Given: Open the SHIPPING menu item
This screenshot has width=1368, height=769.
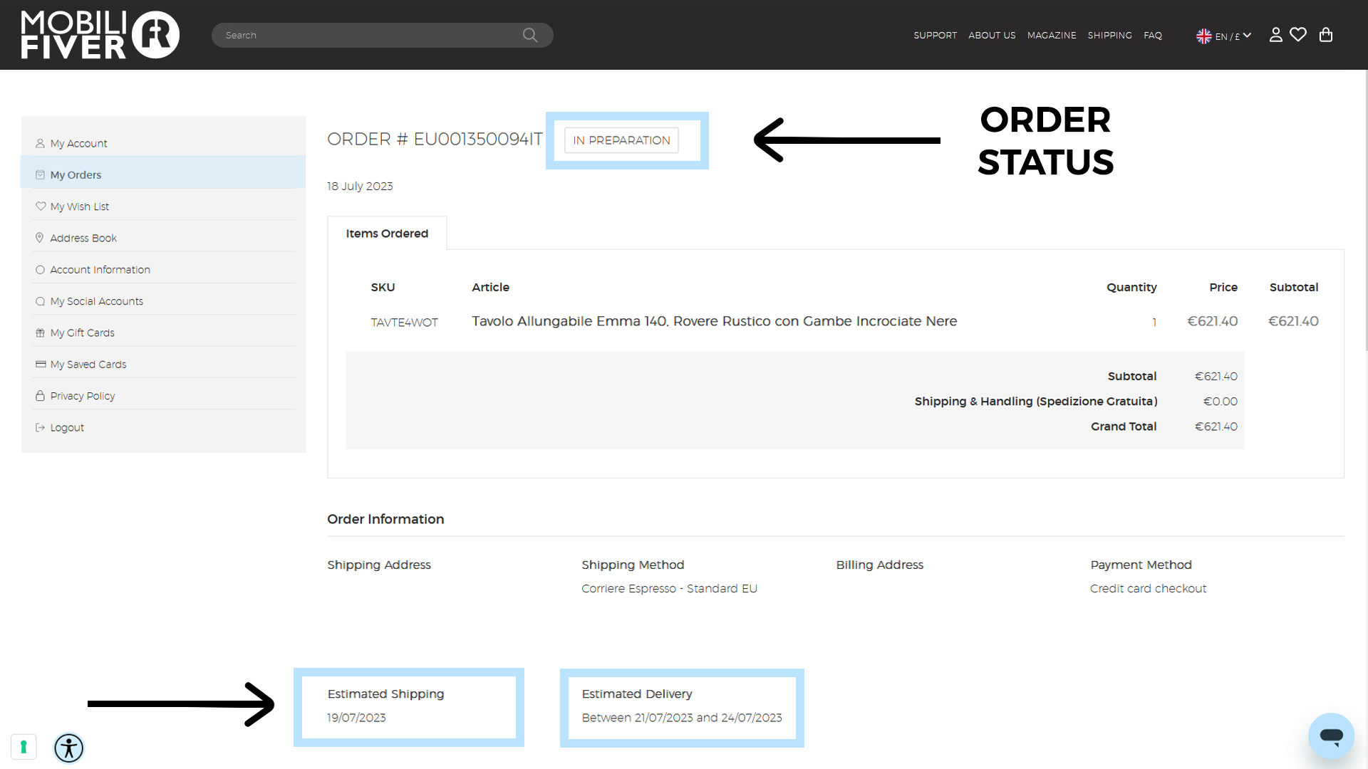Looking at the screenshot, I should tap(1109, 35).
